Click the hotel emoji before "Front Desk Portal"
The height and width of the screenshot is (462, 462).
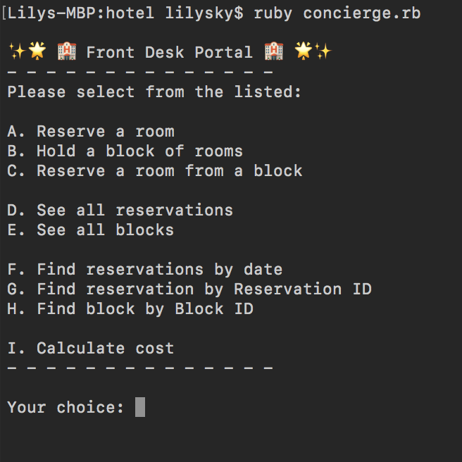click(67, 51)
